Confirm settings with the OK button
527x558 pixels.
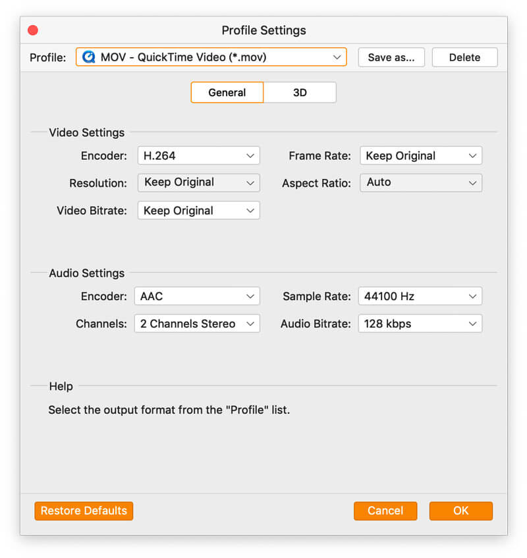[x=460, y=511]
